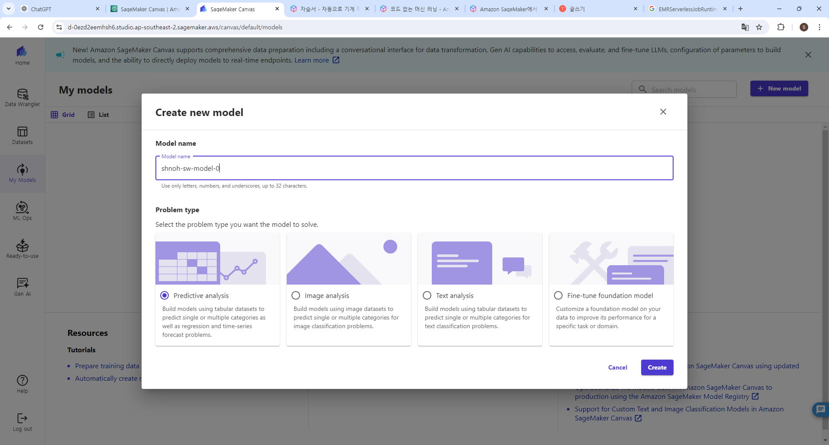Close the Create new model dialog
Screen dimensions: 829x445
tap(663, 112)
